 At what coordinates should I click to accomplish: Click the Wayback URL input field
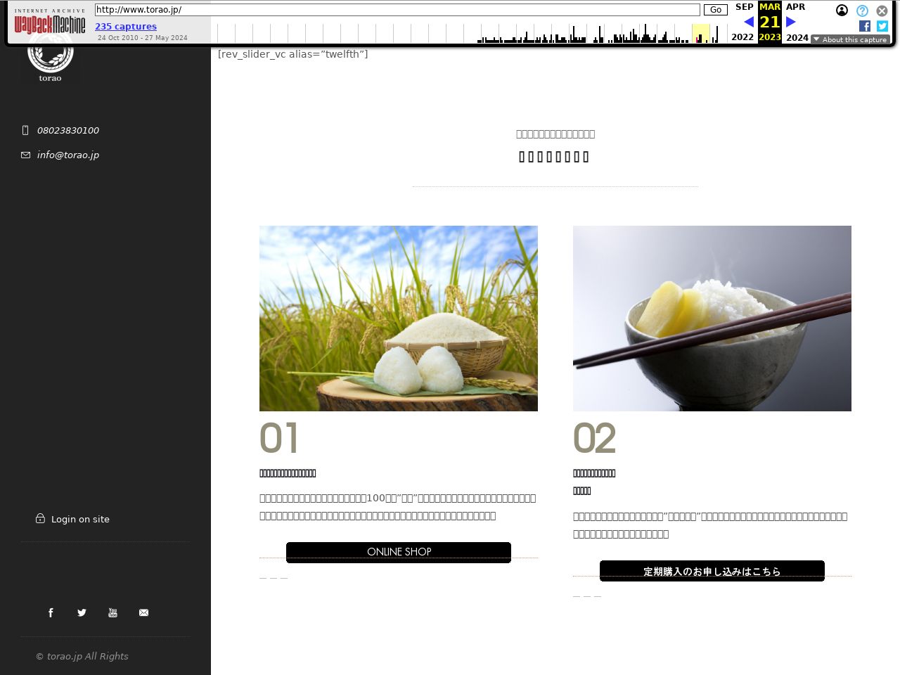click(x=397, y=10)
